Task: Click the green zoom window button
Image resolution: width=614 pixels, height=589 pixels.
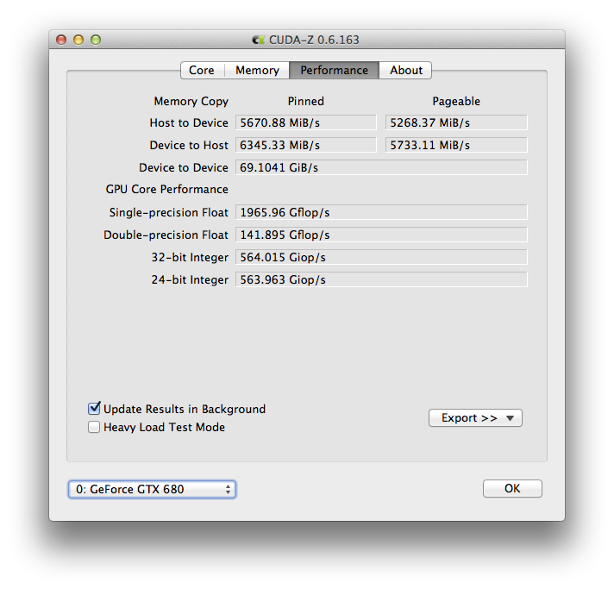Action: (x=96, y=40)
